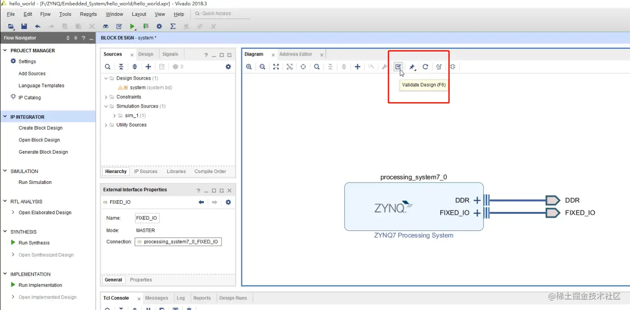Undo the last action from main toolbar
Image resolution: width=630 pixels, height=310 pixels.
point(38,27)
